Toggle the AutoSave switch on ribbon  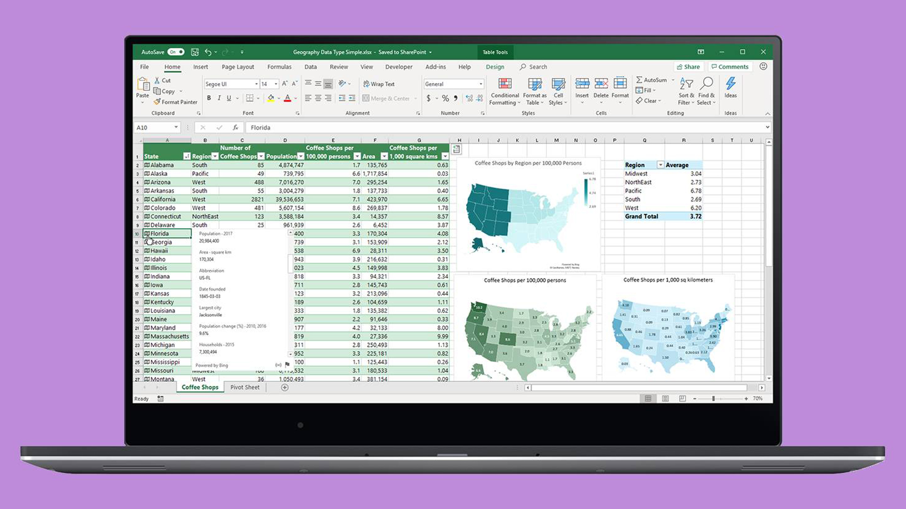(x=176, y=51)
